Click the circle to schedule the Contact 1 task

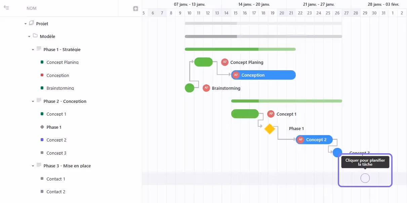click(365, 178)
